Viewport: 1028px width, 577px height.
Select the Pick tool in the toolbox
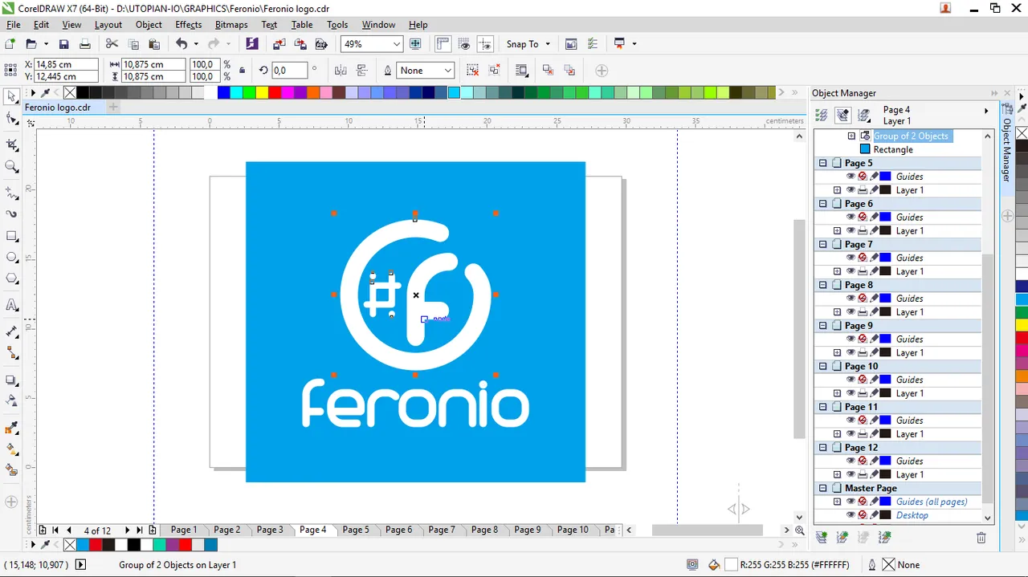click(x=11, y=97)
